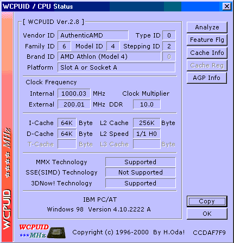Select the Internal clock 1000.03 field
Viewport: 234px width, 243px height.
pyautogui.click(x=74, y=94)
